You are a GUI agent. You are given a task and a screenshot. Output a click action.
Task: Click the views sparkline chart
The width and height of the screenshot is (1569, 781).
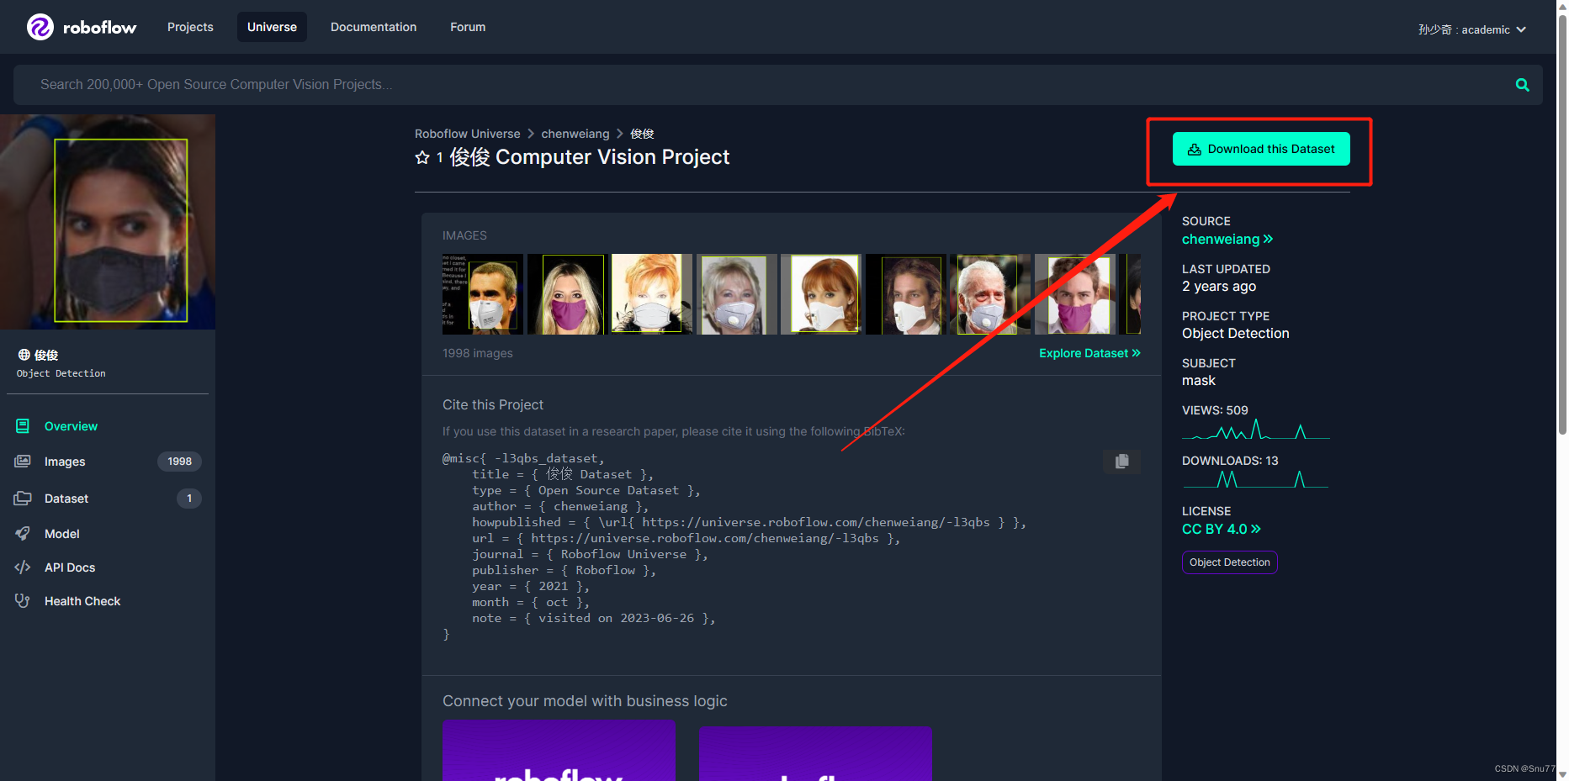click(1256, 430)
